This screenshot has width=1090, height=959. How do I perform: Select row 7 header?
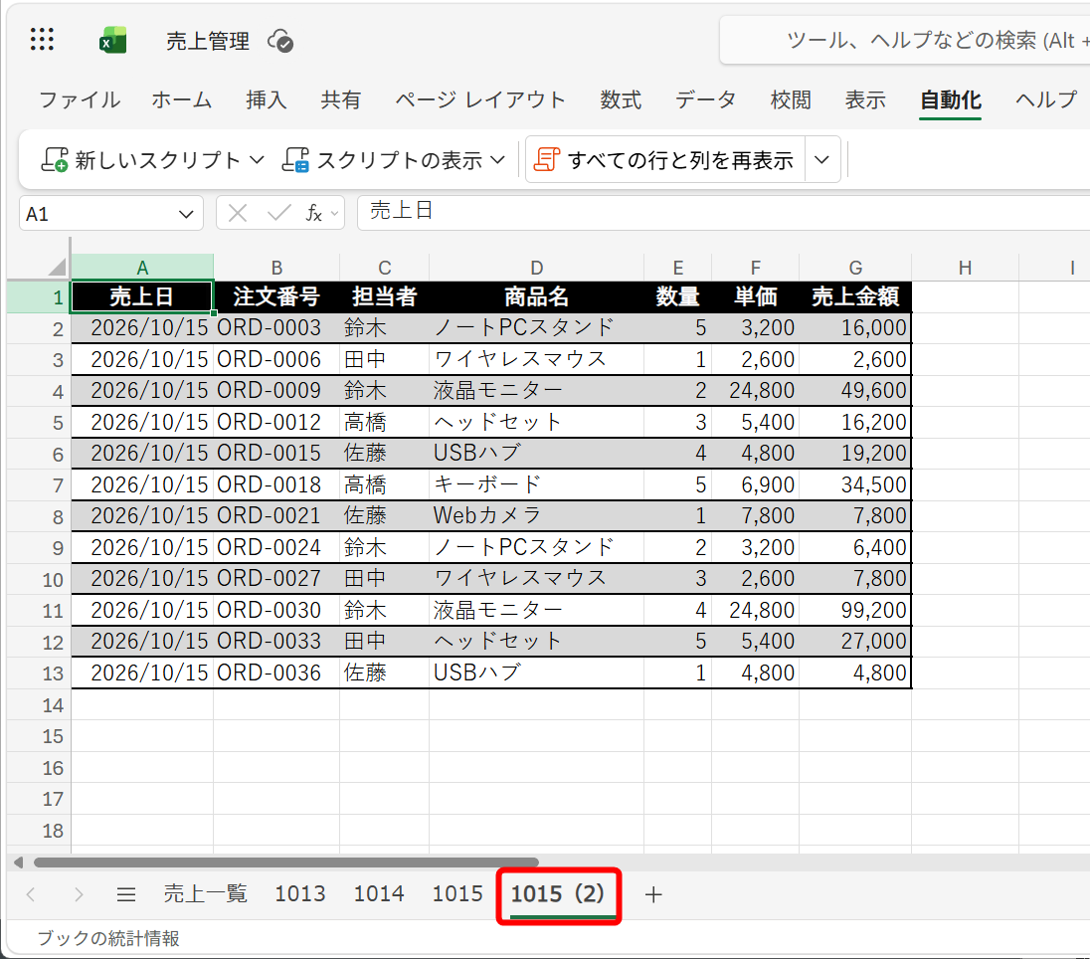[39, 484]
